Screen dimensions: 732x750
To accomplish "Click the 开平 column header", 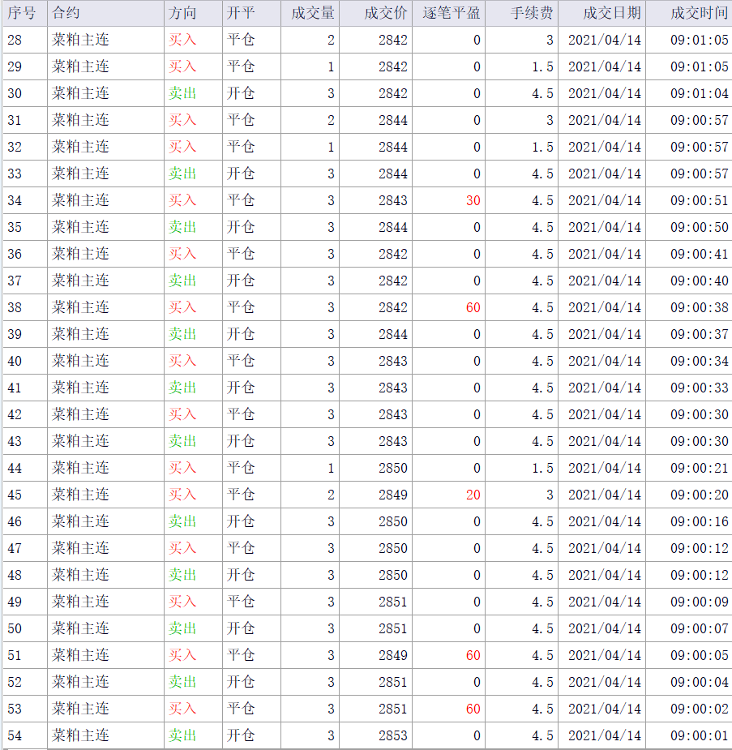I will pyautogui.click(x=241, y=13).
